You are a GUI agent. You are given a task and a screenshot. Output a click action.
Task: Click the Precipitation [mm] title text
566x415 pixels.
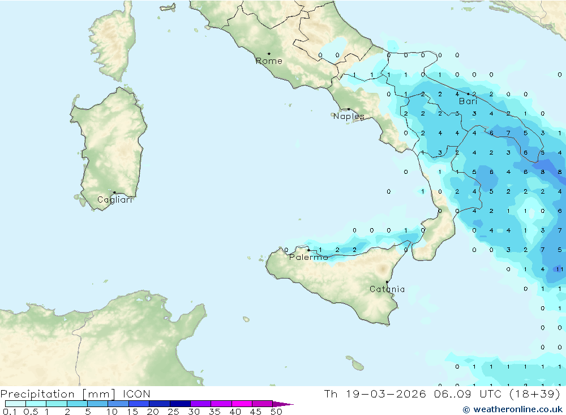pyautogui.click(x=58, y=394)
